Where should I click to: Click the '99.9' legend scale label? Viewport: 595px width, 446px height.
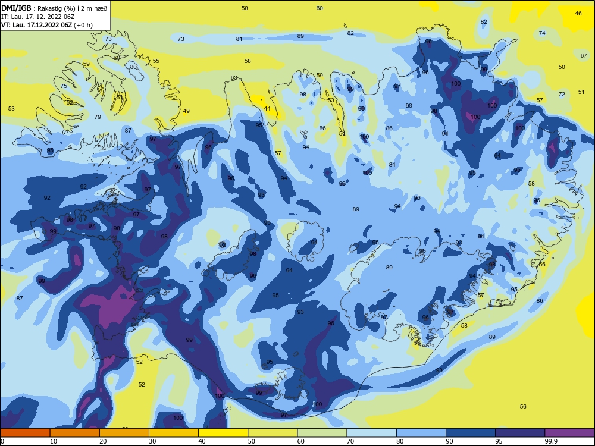pos(551,441)
